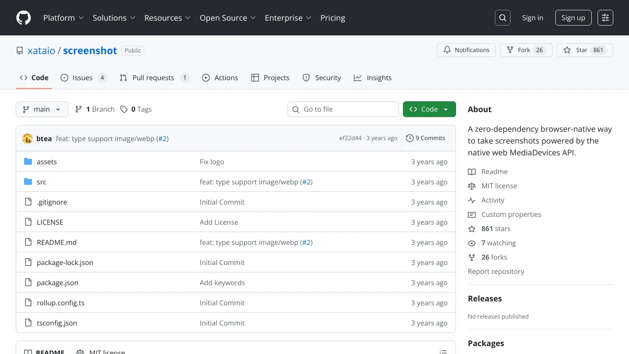
Task: Click the Notifications bell button
Action: 466,50
